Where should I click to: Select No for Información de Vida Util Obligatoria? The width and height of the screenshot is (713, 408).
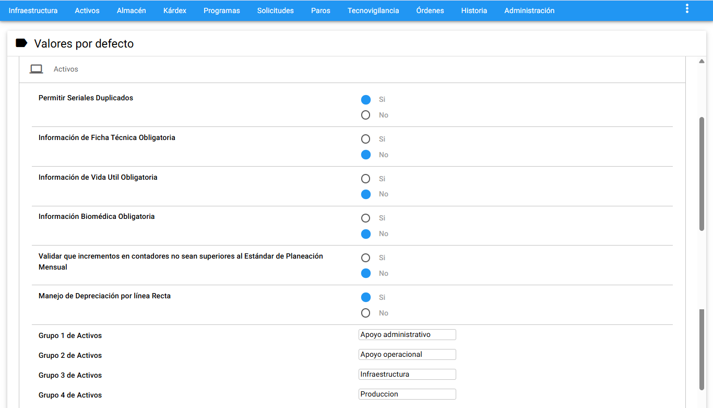click(x=366, y=194)
